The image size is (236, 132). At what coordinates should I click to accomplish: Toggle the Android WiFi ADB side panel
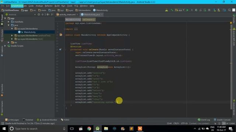[234, 37]
